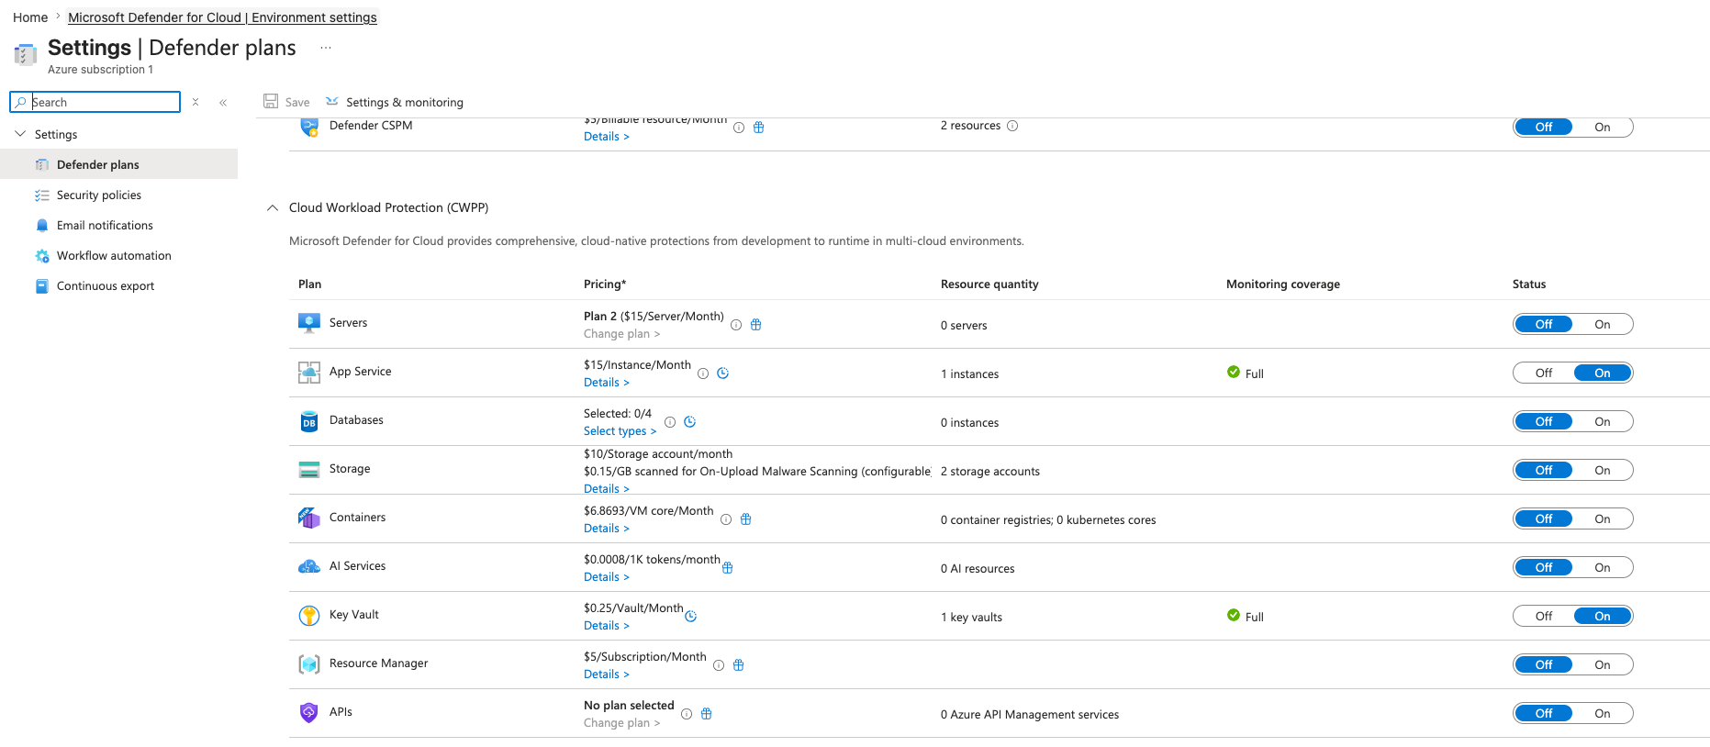Viewport: 1710px width, 747px height.
Task: Collapse the Cloud Workload Protection section
Action: [x=273, y=207]
